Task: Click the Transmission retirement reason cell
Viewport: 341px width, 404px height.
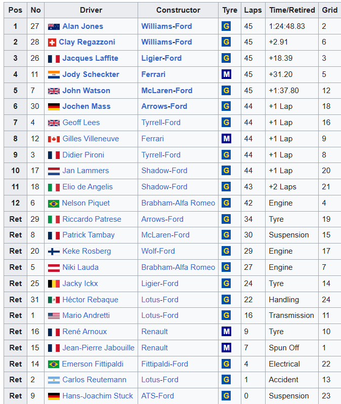Action: (x=292, y=315)
